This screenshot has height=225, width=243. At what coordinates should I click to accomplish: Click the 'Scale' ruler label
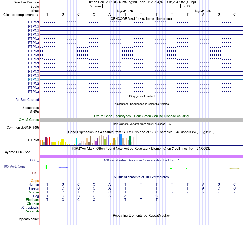point(35,6)
